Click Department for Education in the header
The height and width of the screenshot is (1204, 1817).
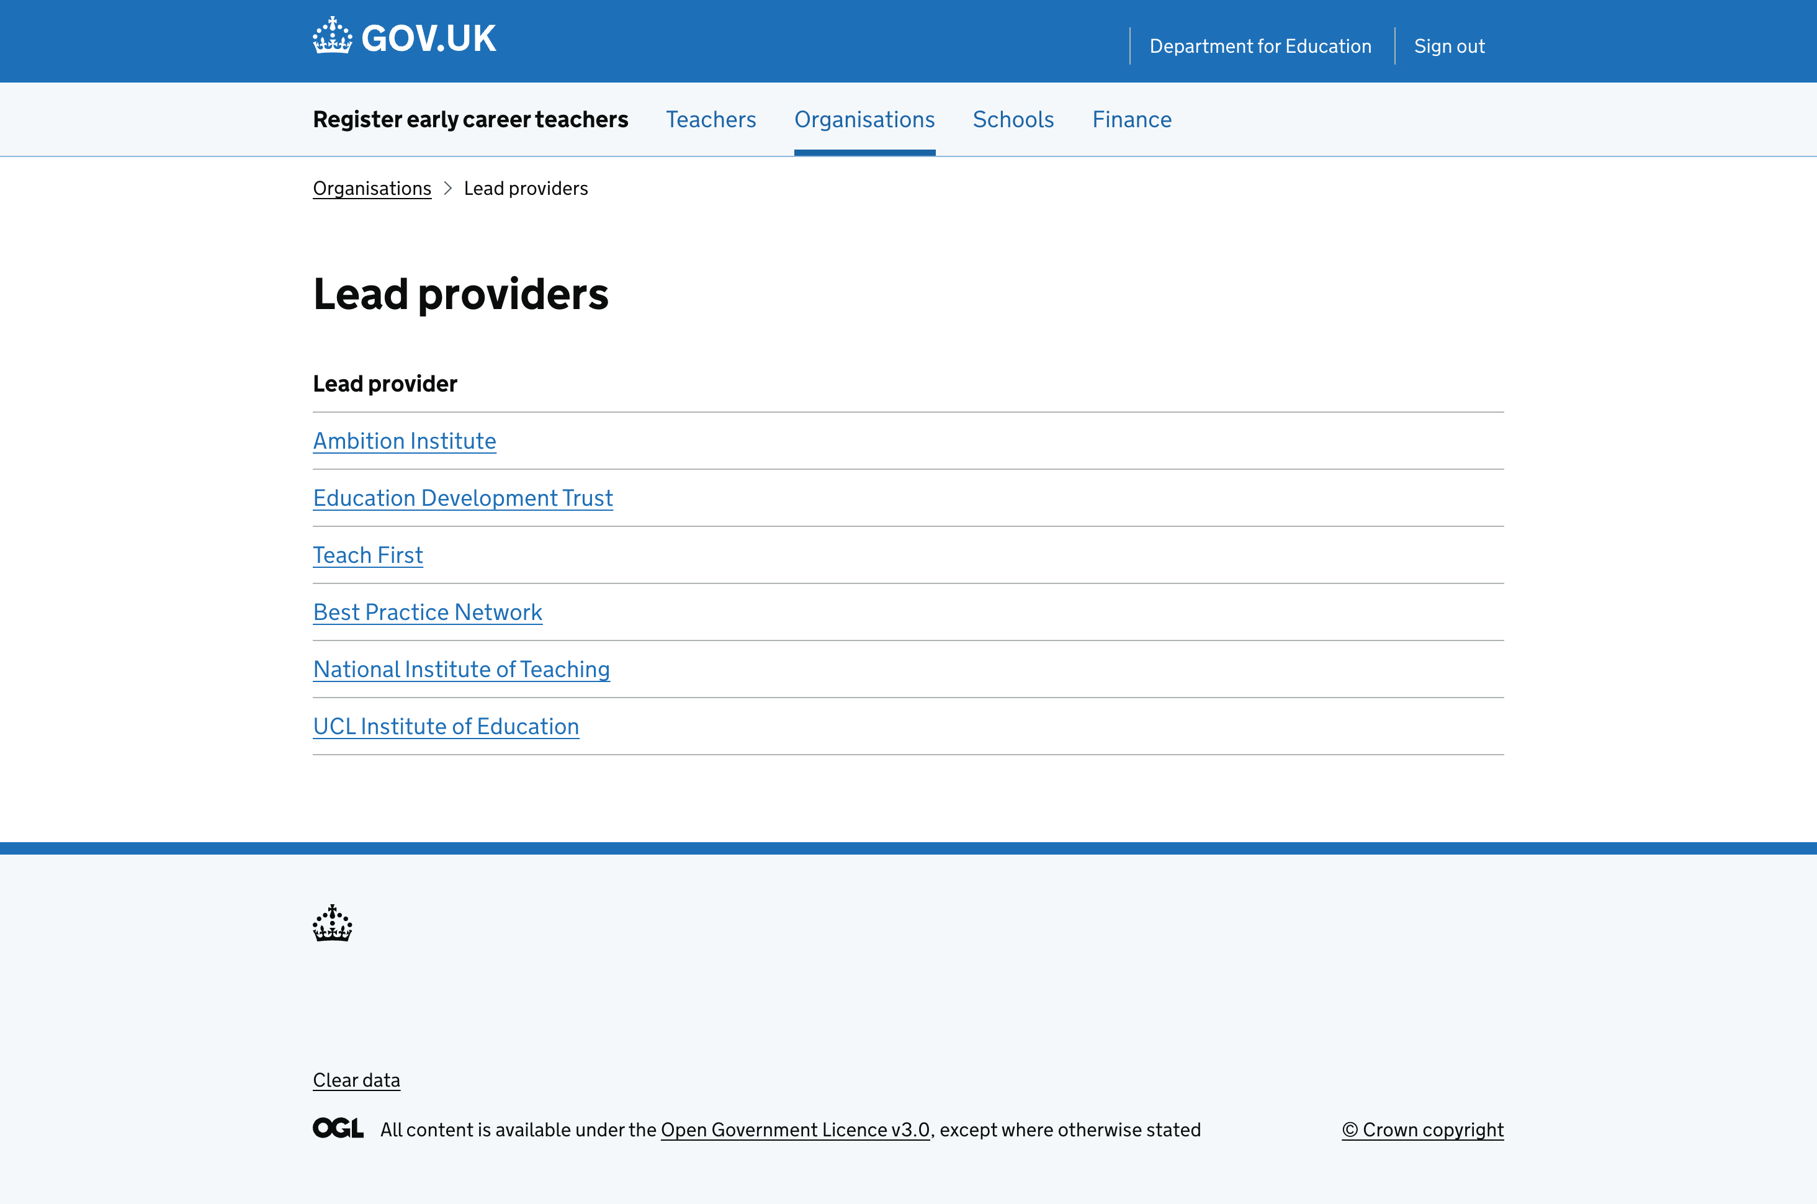click(1260, 46)
